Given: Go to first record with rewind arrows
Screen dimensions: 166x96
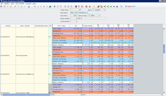Looking at the screenshot, I should (x=34, y=6).
